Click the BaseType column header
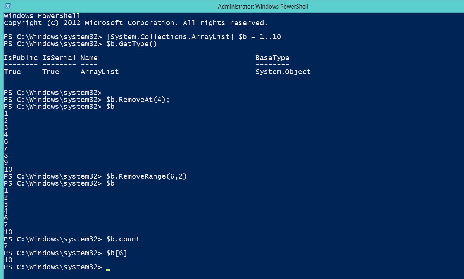Image resolution: width=464 pixels, height=279 pixels. point(272,58)
